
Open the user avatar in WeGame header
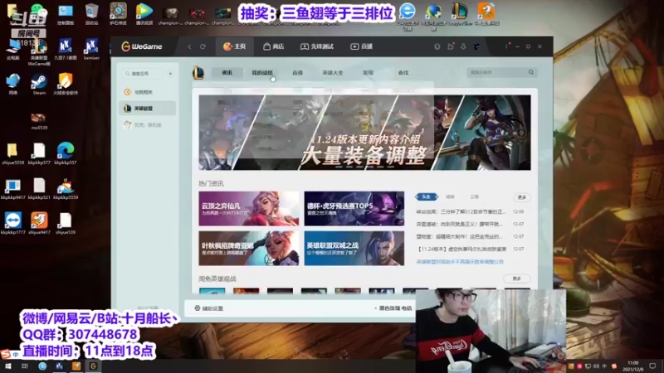coord(476,46)
